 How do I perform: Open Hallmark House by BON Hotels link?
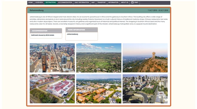click(x=43, y=35)
